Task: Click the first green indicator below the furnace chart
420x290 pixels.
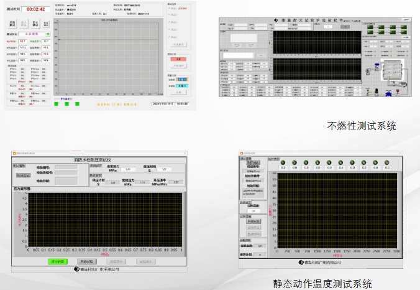Action: coord(57,104)
